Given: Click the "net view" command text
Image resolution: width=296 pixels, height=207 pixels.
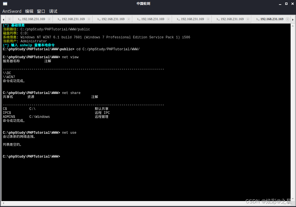Looking at the screenshot, I should [x=70, y=57].
